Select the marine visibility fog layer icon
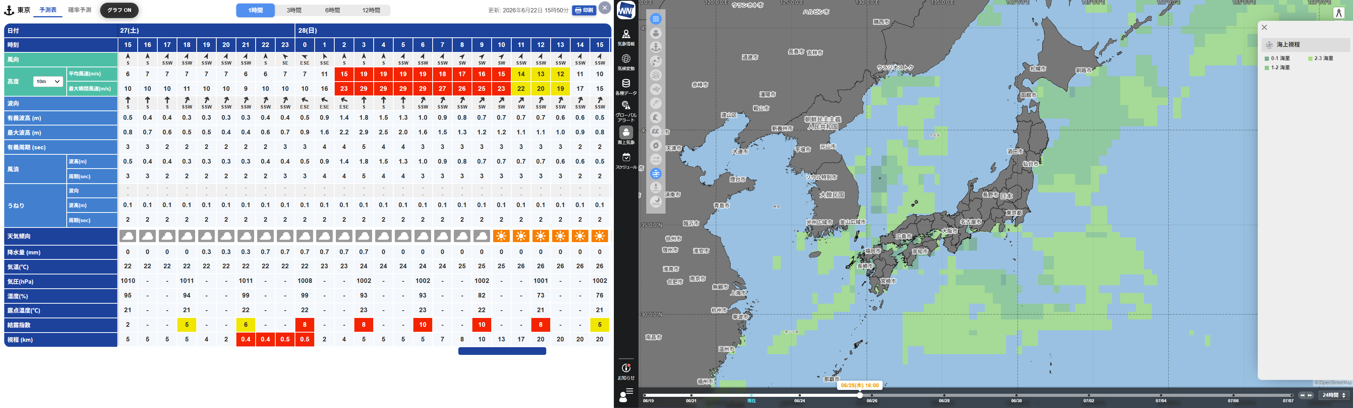 pyautogui.click(x=655, y=174)
